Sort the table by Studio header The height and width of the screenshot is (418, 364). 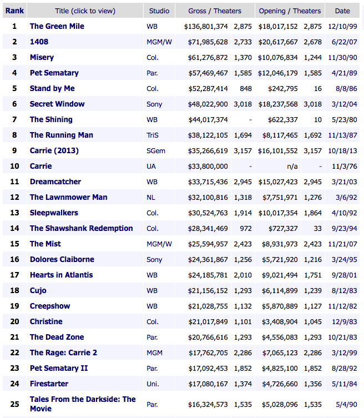(x=159, y=11)
